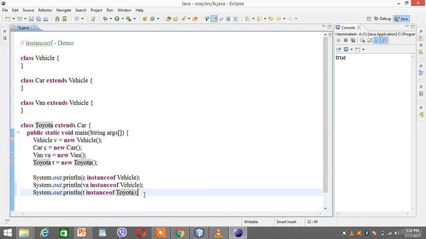Click the New Java Class icon
This screenshot has height=239, width=426.
pyautogui.click(x=152, y=19)
